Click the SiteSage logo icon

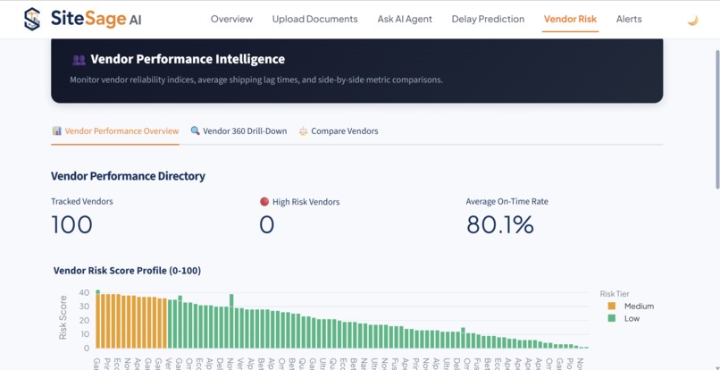click(x=32, y=20)
